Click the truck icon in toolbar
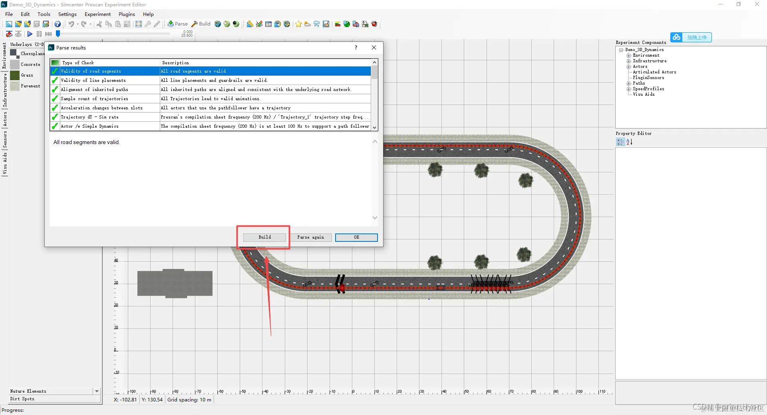The width and height of the screenshot is (767, 415). tap(356, 24)
